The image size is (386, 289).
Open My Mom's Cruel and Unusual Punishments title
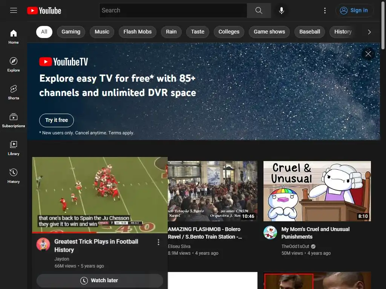coord(316,233)
